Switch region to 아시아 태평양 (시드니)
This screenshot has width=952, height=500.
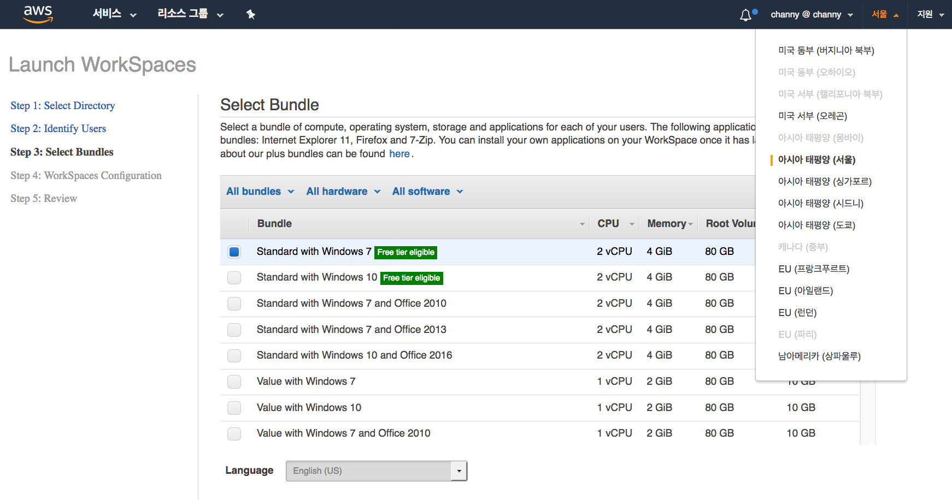[x=821, y=204]
